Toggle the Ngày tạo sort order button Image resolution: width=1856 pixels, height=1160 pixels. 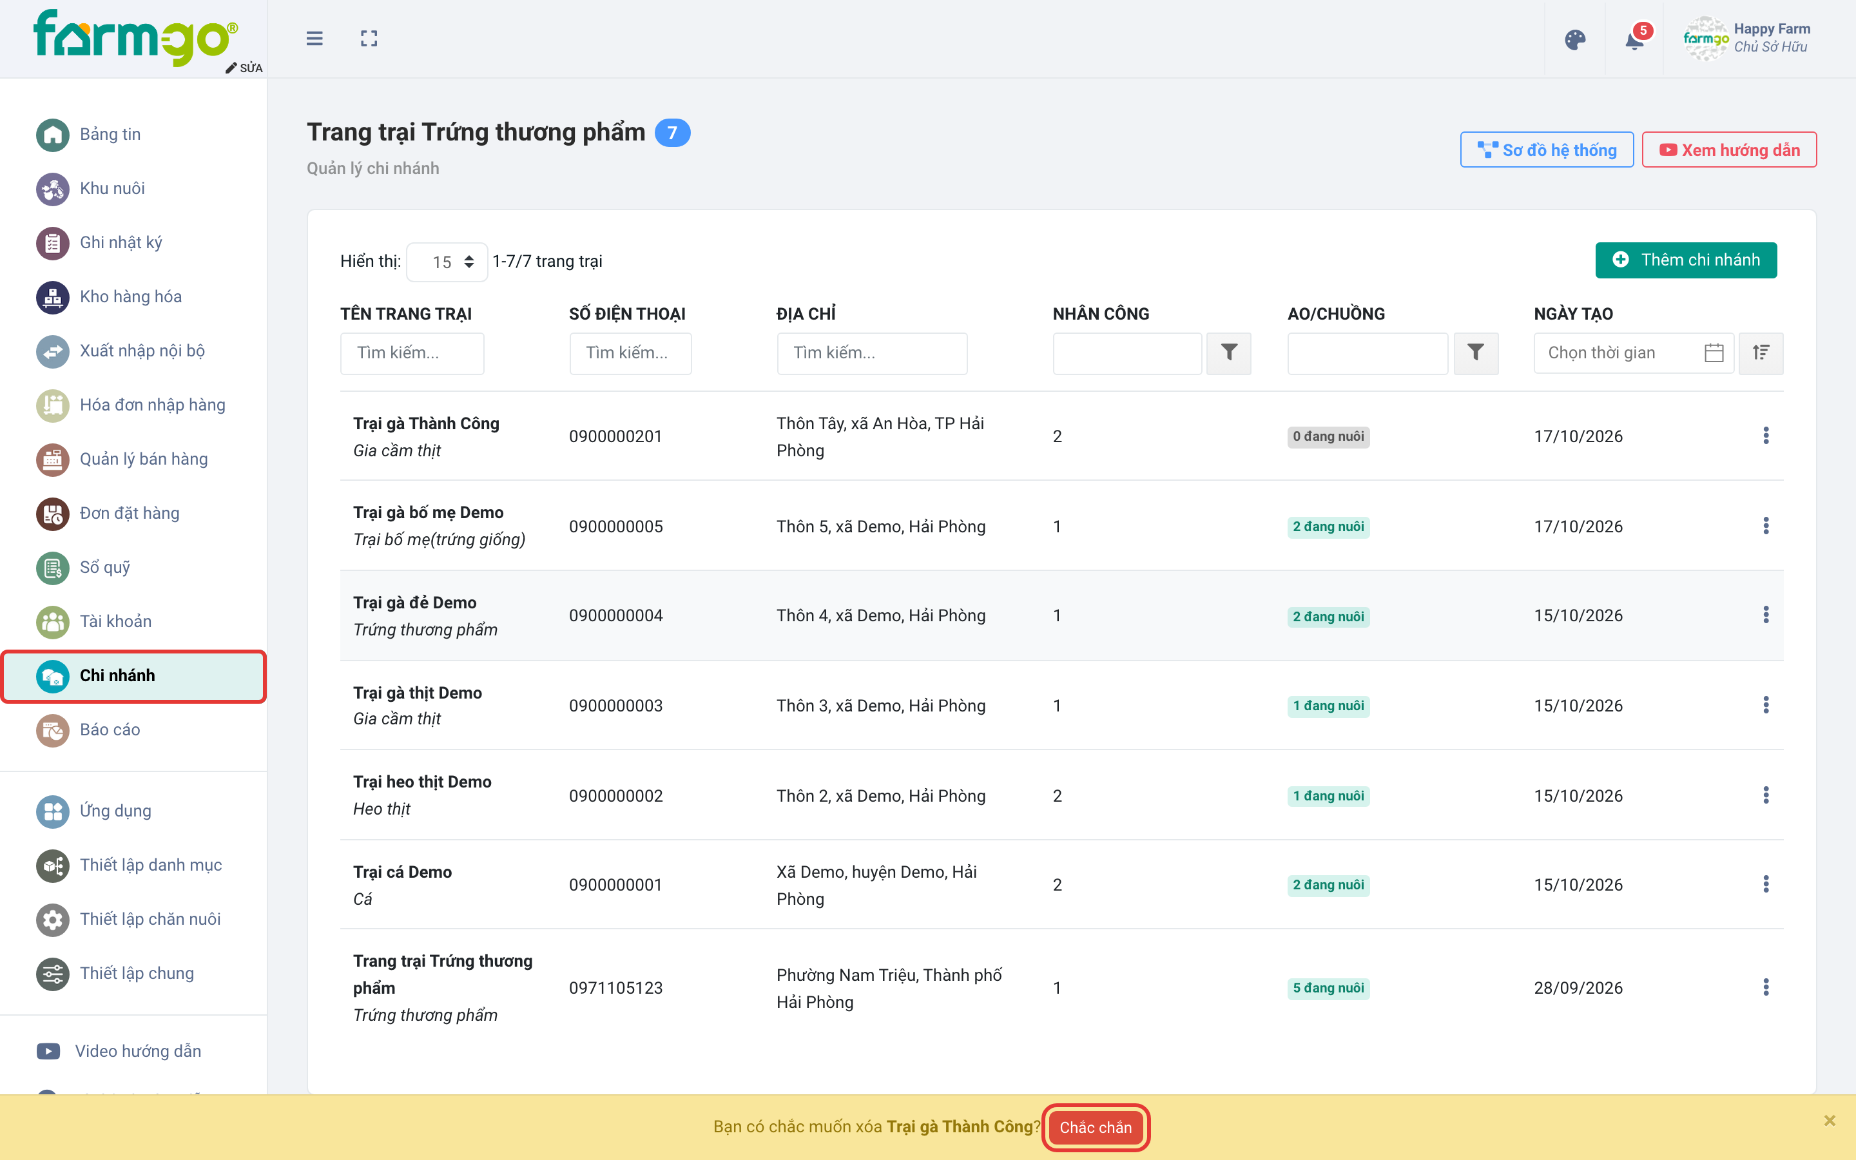(x=1761, y=353)
